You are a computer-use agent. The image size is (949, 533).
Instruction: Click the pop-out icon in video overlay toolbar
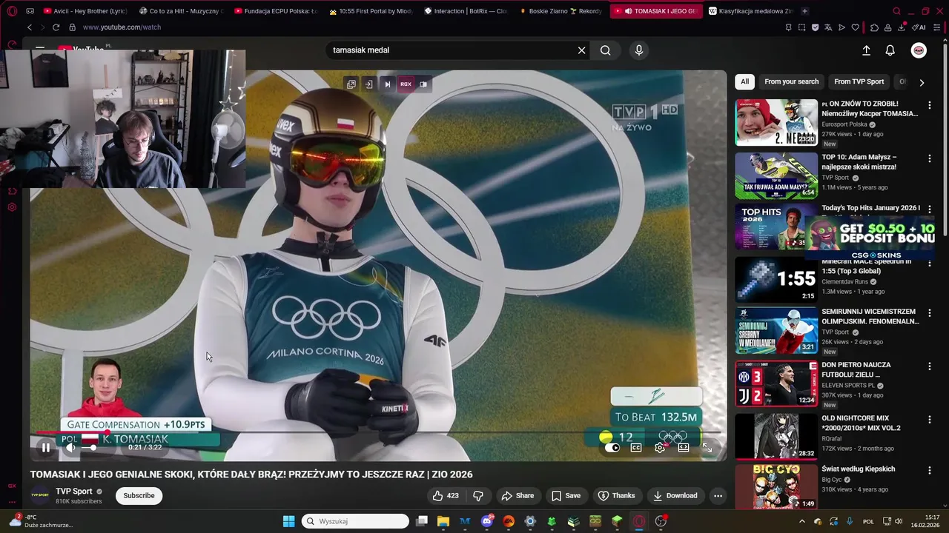(x=351, y=84)
